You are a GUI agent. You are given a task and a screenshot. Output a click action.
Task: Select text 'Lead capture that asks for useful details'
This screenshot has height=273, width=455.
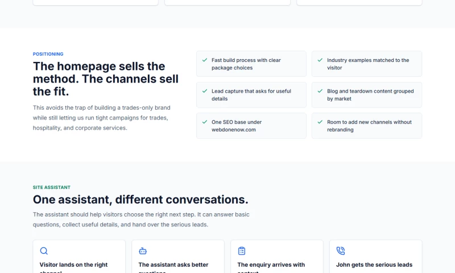(251, 95)
